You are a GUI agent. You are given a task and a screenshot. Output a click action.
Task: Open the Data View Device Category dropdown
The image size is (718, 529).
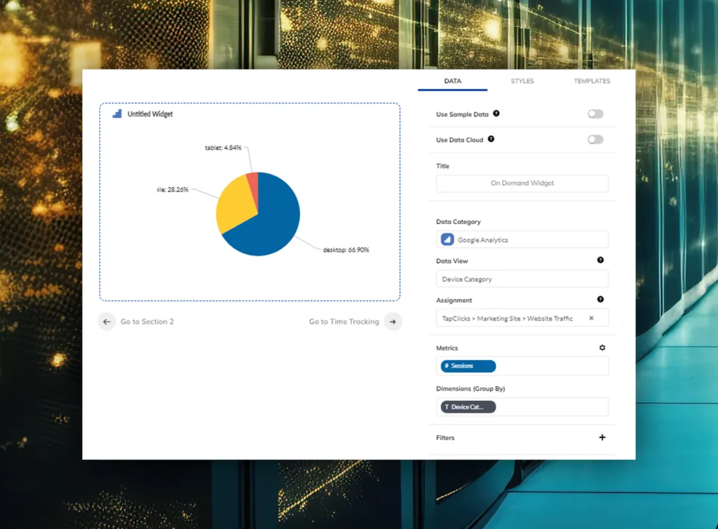point(522,279)
